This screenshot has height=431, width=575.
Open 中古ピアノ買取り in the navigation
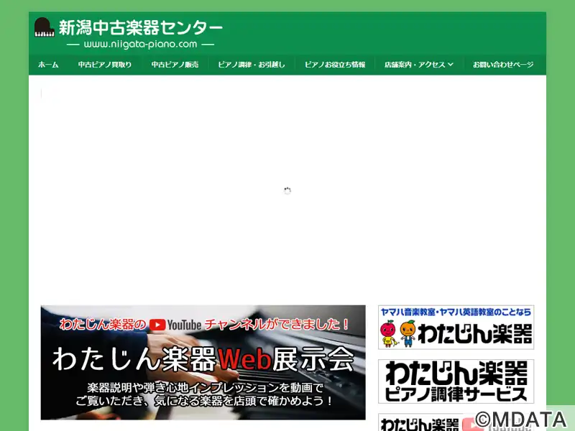pyautogui.click(x=105, y=65)
